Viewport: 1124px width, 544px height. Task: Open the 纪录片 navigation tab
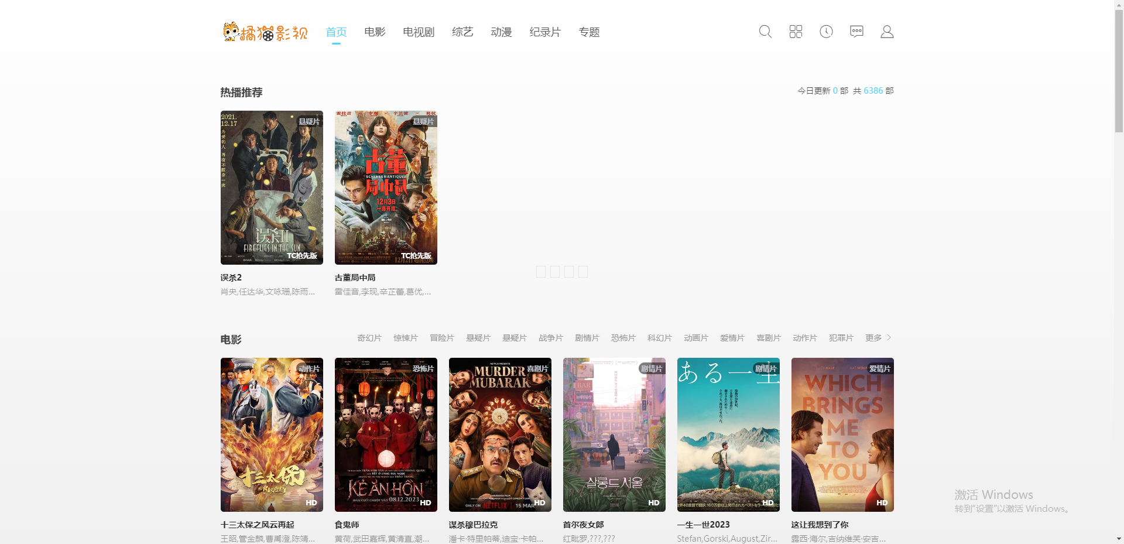[x=545, y=32]
